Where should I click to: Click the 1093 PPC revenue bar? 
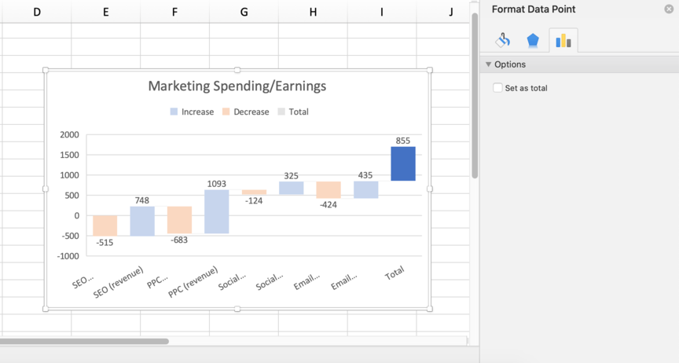coord(216,211)
